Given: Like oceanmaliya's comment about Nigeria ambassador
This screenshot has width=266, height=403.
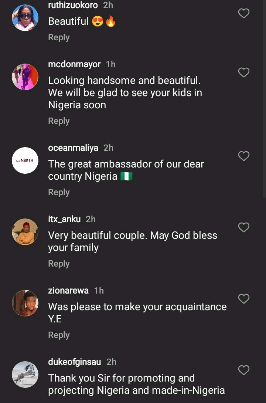Looking at the screenshot, I should 244,156.
